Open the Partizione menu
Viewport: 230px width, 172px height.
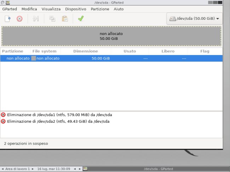(x=100, y=9)
